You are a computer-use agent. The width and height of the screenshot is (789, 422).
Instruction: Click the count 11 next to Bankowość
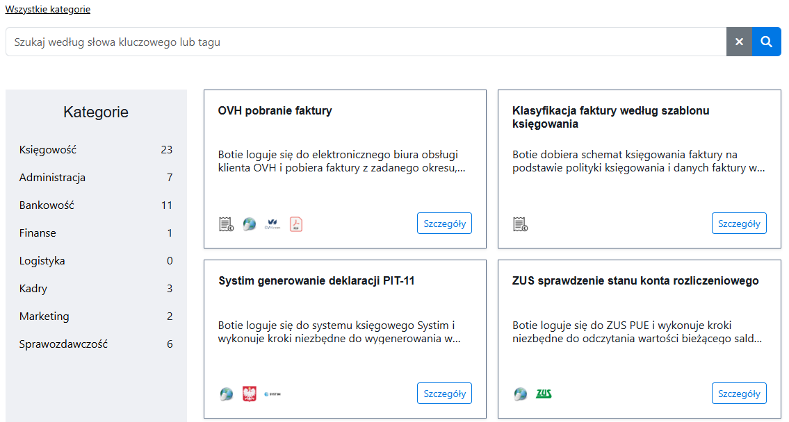coord(167,205)
